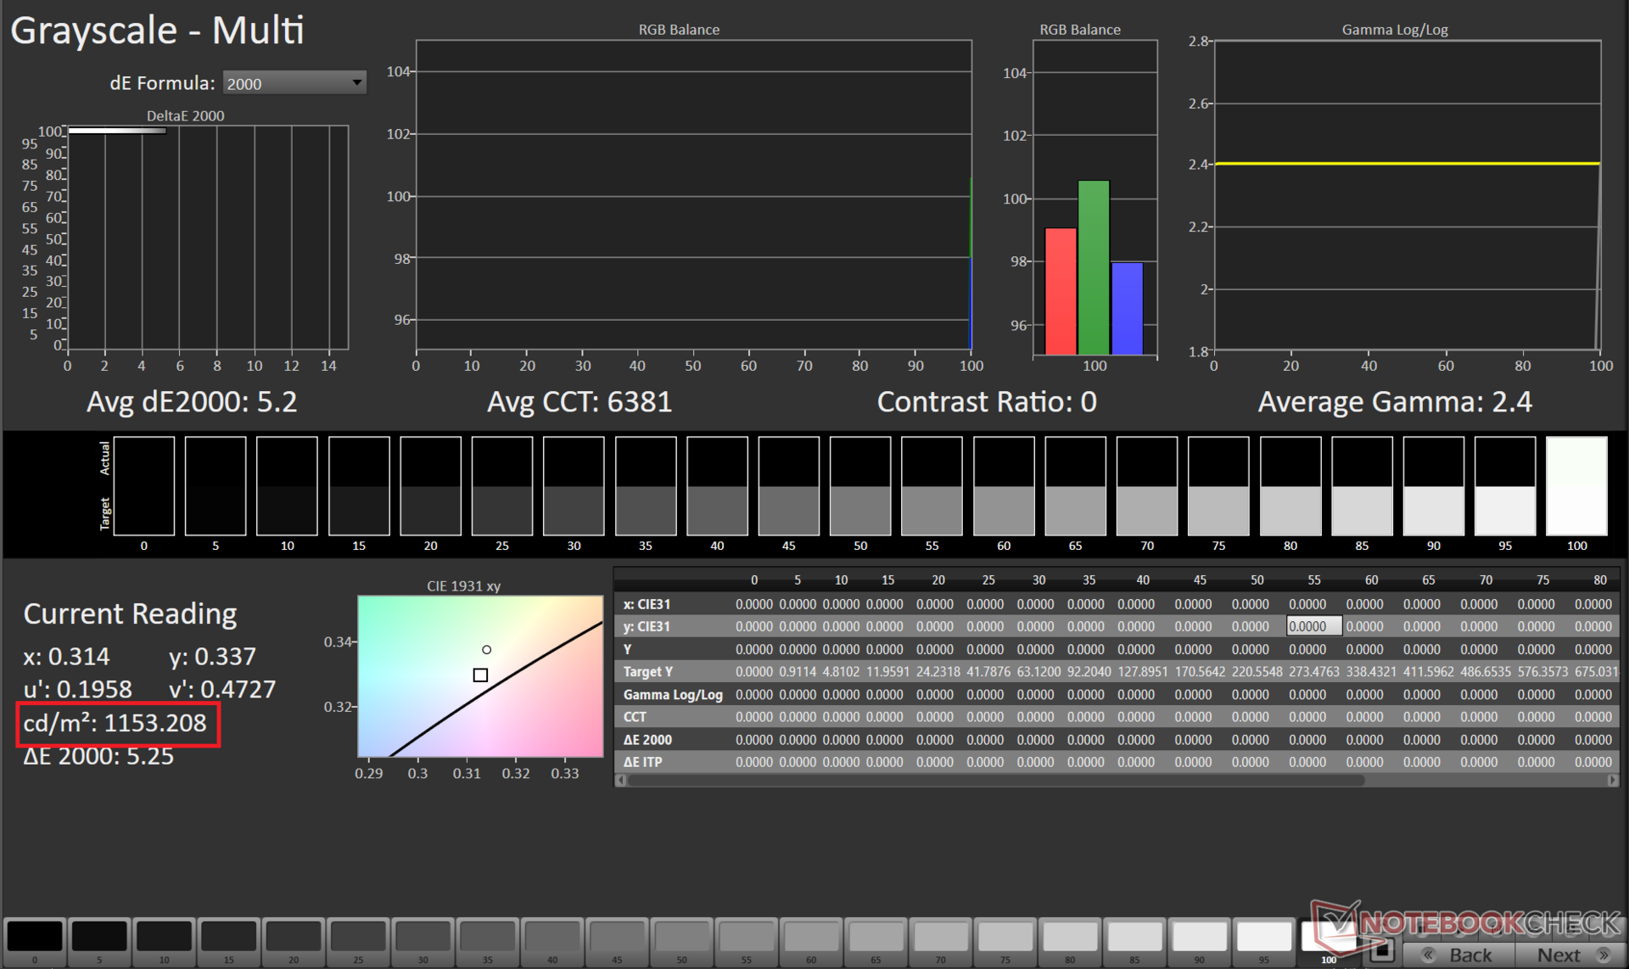
Task: Click the highlighted y: CIE31 cell under column 55
Action: [x=1313, y=626]
